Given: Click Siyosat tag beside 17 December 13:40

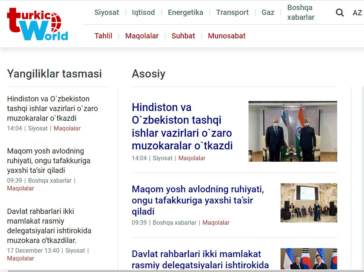Looking at the screenshot, I should point(75,251).
